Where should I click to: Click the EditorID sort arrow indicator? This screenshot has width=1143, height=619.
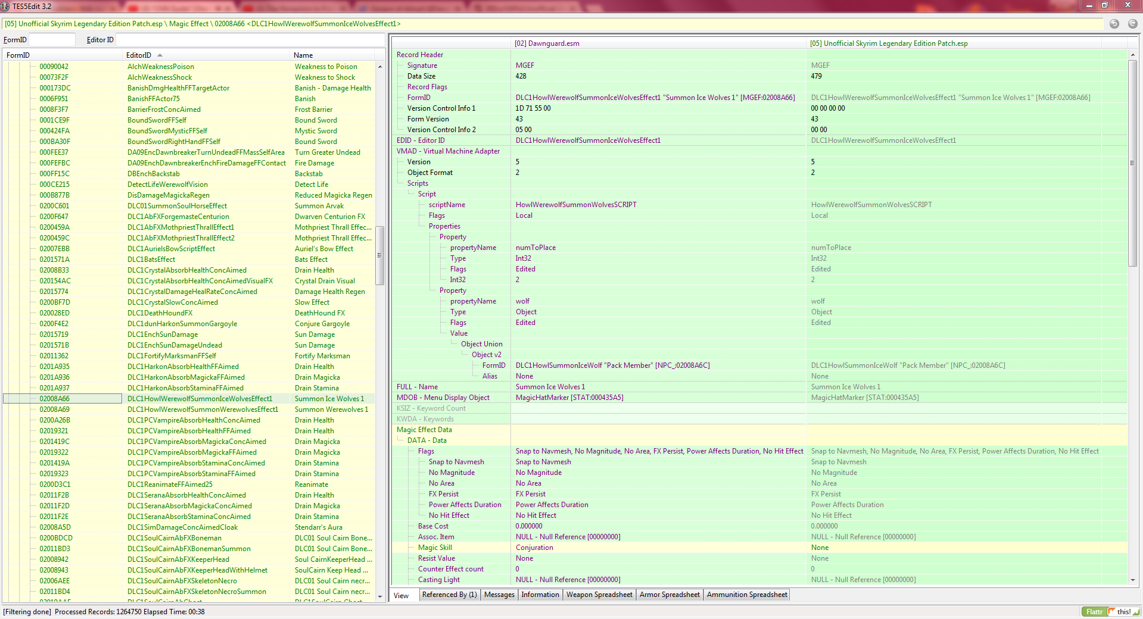(160, 55)
